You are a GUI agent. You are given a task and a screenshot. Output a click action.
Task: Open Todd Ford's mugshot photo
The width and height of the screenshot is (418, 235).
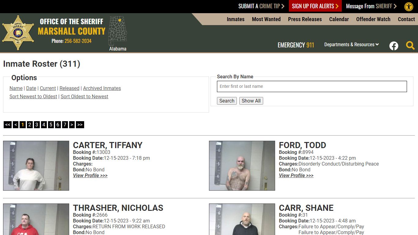click(242, 166)
